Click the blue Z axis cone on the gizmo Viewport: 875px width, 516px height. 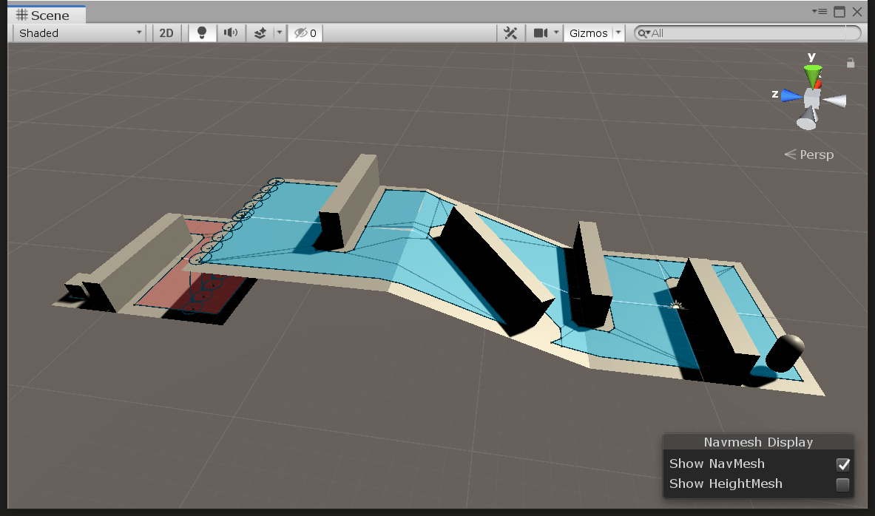pos(790,95)
